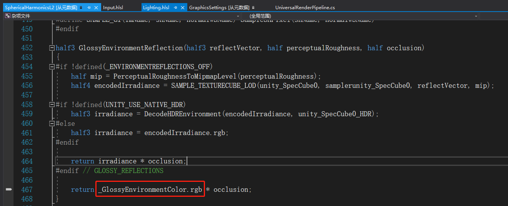
Task: Place cursor at 'return irradiance * occlusion;'
Action: point(129,161)
